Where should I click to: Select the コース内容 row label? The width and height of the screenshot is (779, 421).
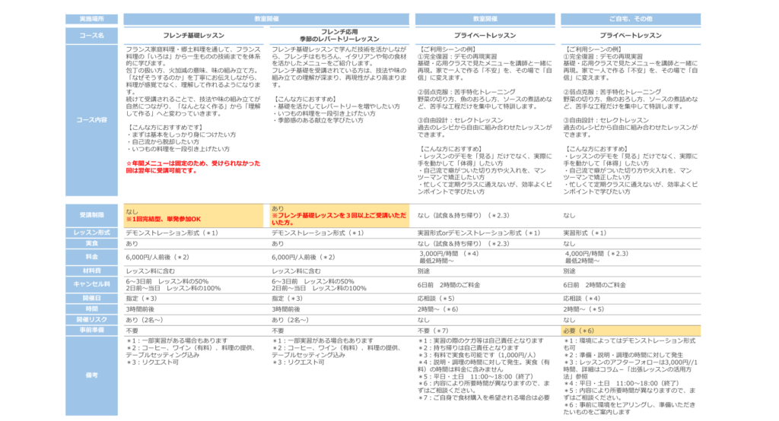point(91,120)
